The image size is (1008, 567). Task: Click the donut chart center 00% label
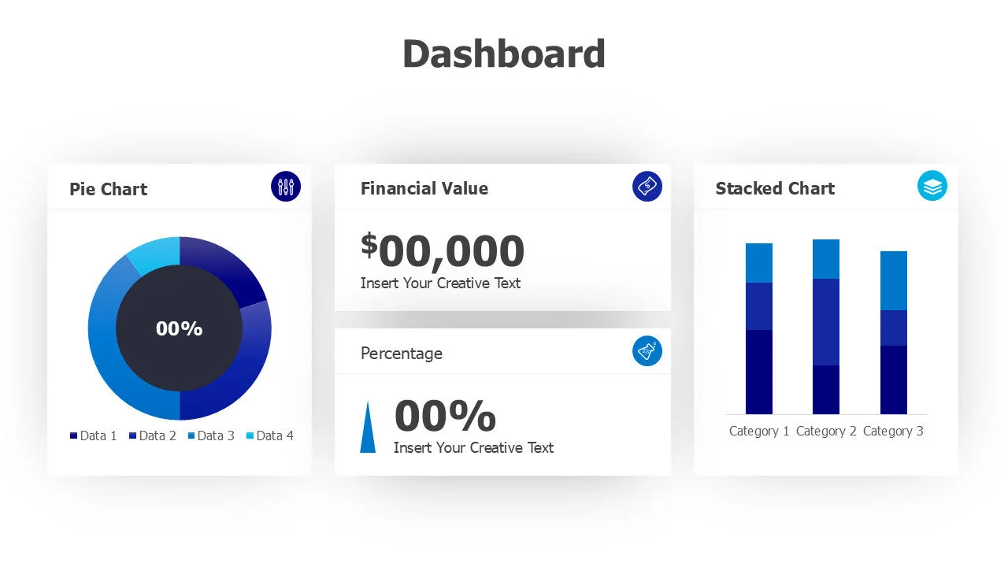point(180,329)
